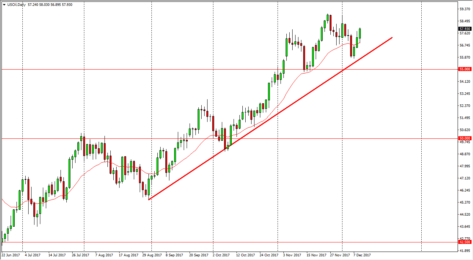Image resolution: width=473 pixels, height=260 pixels.
Task: Click the 58.495 price axis value
Action: (x=465, y=21)
